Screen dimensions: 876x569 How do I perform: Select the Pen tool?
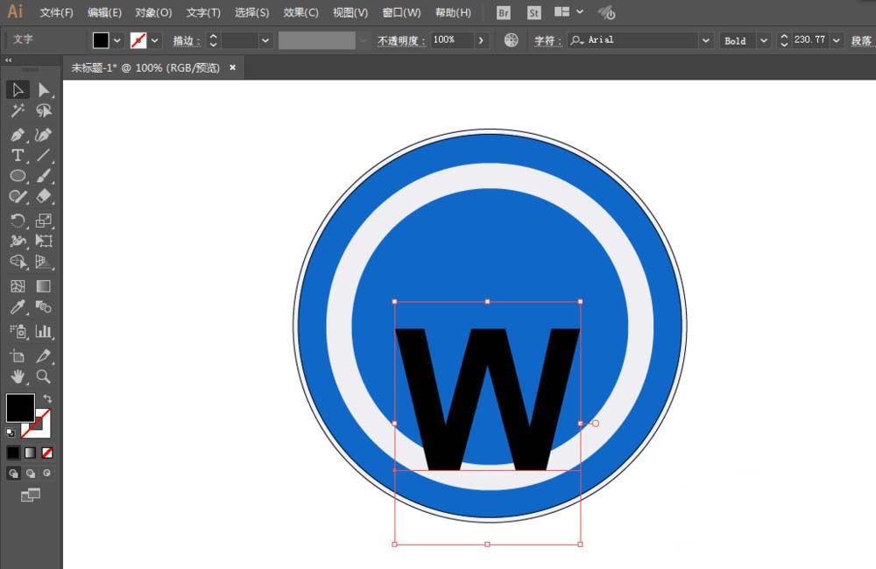pyautogui.click(x=18, y=135)
